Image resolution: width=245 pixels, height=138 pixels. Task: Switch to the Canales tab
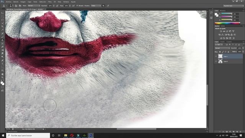click(222, 42)
